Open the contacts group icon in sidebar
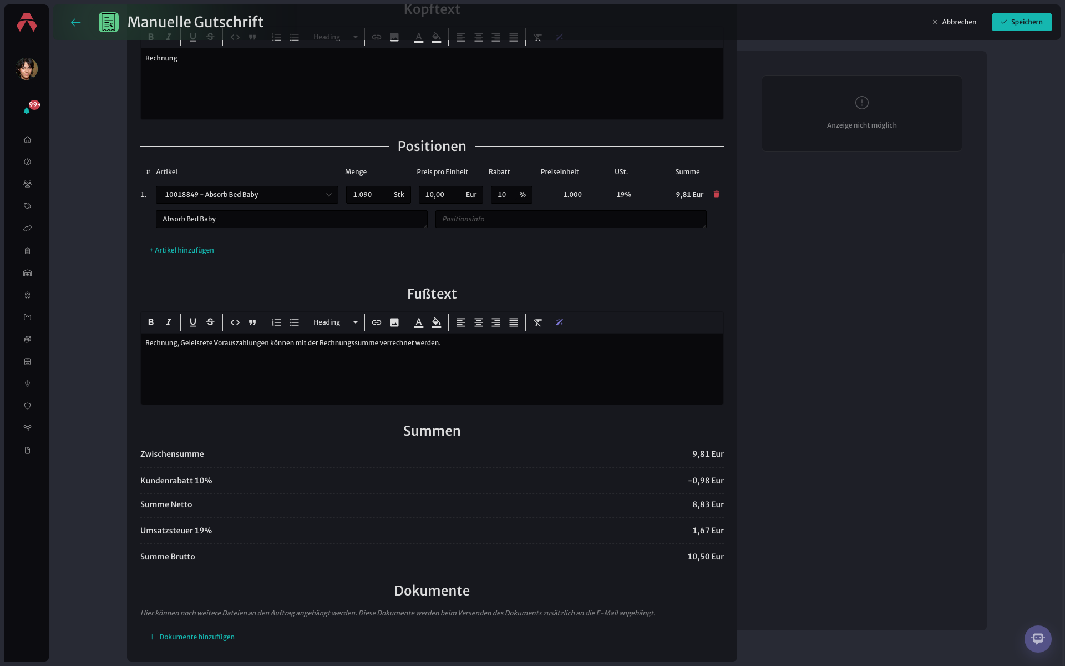The width and height of the screenshot is (1065, 666). [x=27, y=184]
